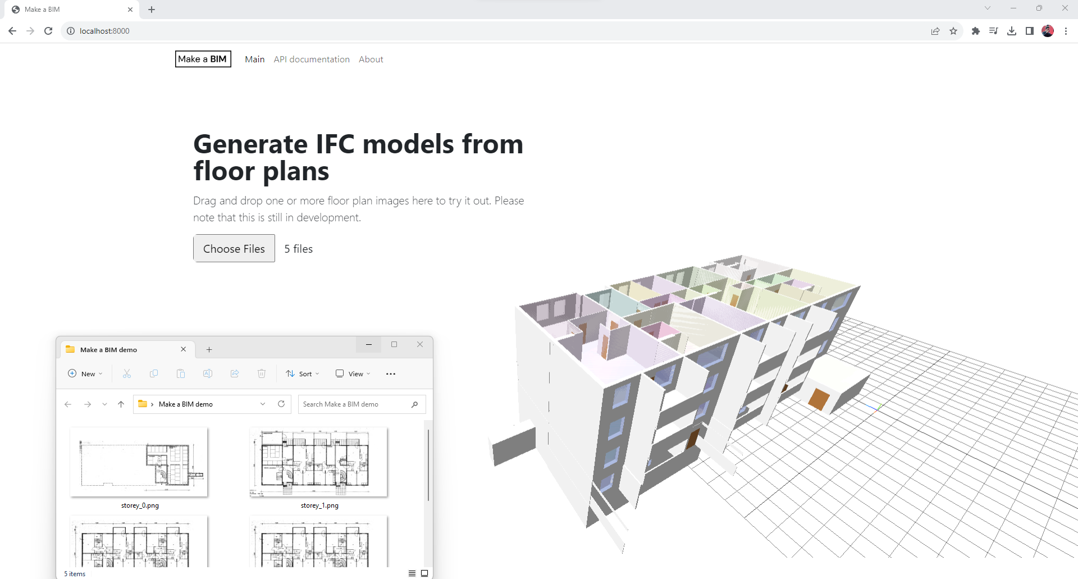
Task: Go up one folder level in Explorer
Action: click(121, 404)
